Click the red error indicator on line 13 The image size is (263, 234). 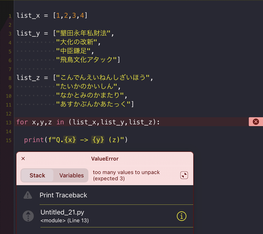pyautogui.click(x=256, y=122)
